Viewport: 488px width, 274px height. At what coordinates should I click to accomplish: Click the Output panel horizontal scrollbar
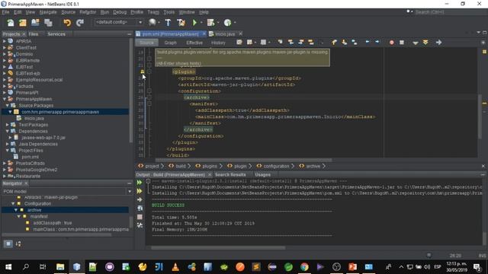(218, 248)
